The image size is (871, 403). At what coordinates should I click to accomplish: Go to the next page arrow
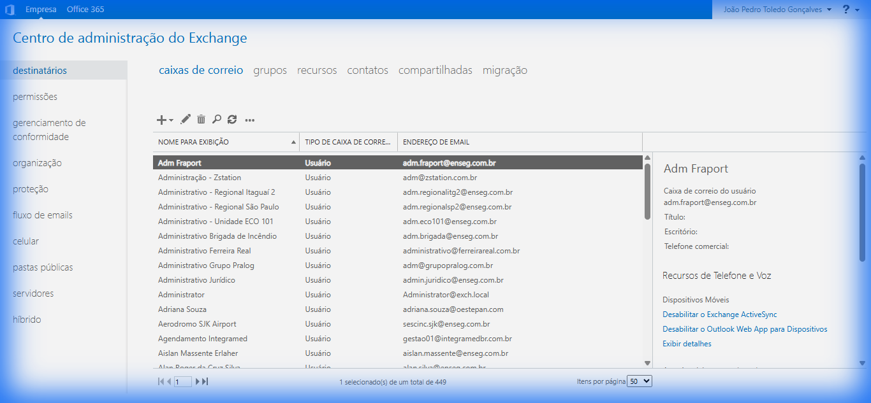click(198, 381)
